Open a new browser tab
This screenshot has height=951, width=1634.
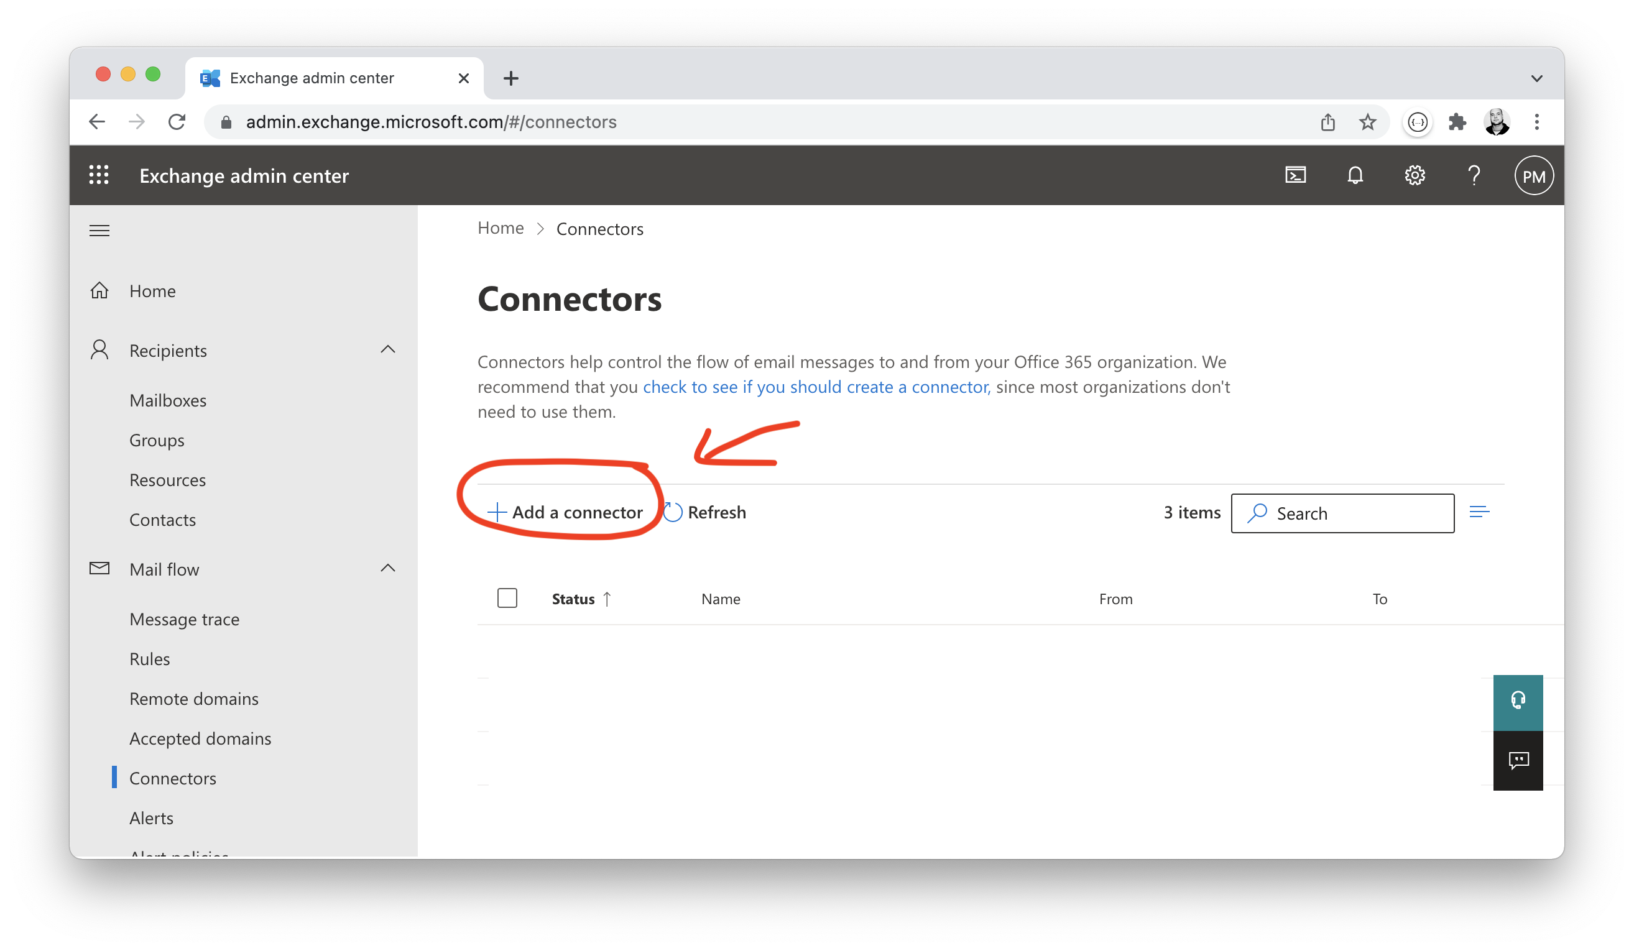click(510, 78)
